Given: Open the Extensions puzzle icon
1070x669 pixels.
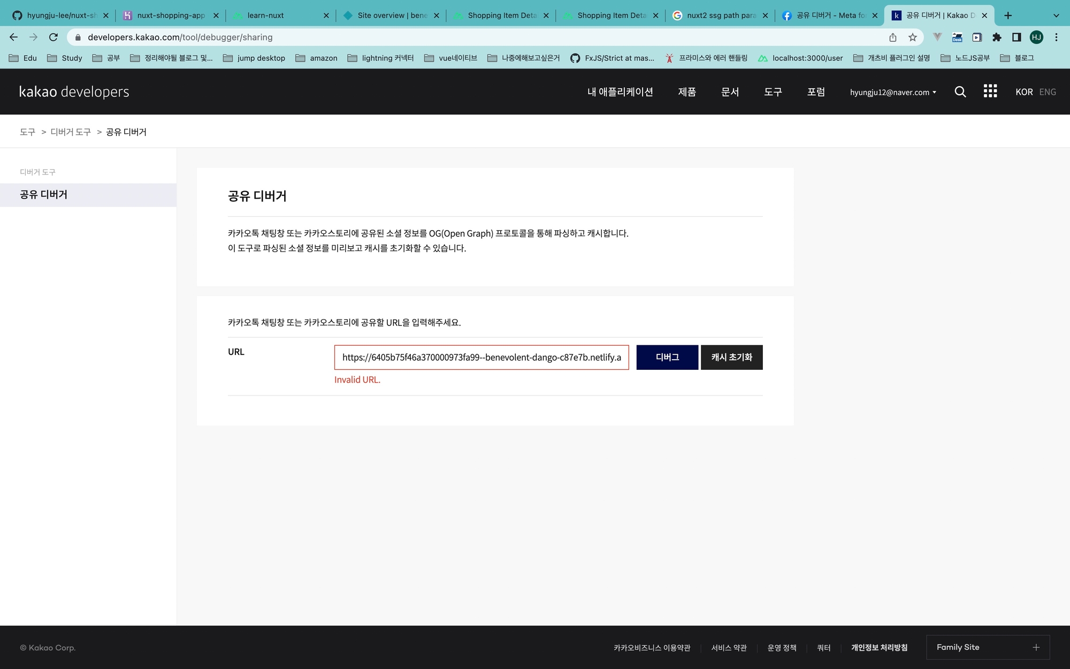Looking at the screenshot, I should pyautogui.click(x=997, y=37).
